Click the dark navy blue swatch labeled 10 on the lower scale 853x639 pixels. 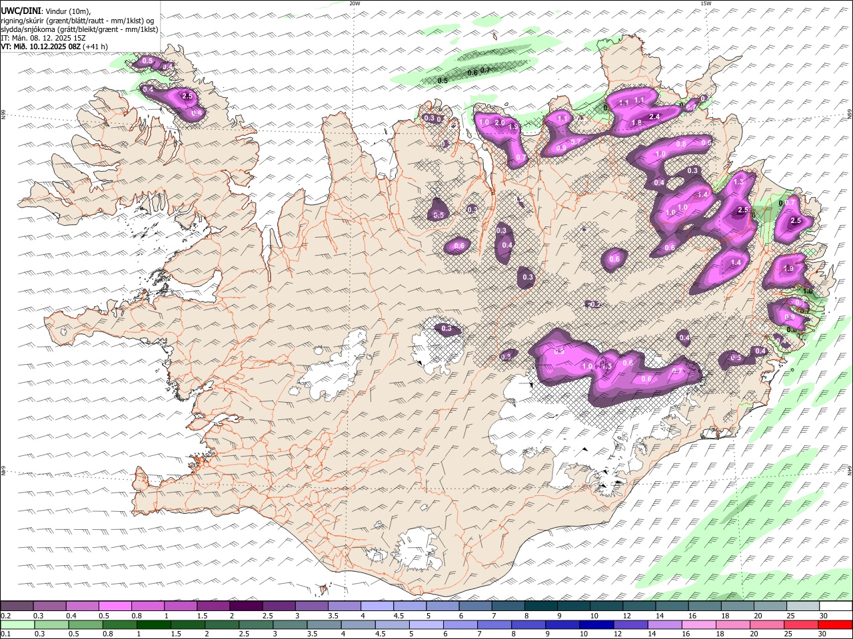point(595,625)
